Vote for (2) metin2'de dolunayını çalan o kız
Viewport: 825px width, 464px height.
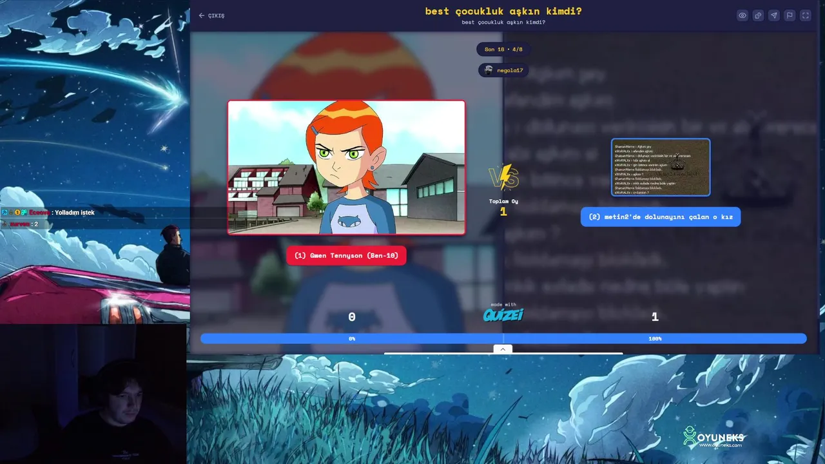click(x=661, y=217)
